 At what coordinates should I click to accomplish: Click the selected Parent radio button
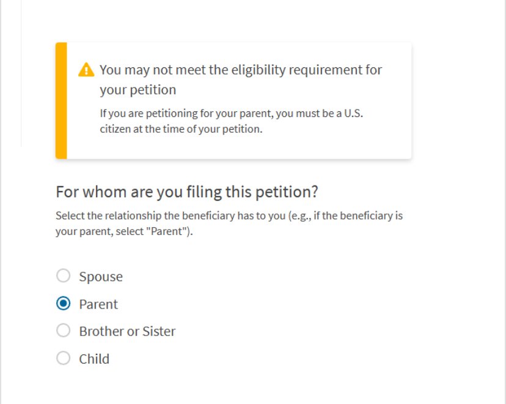point(64,304)
